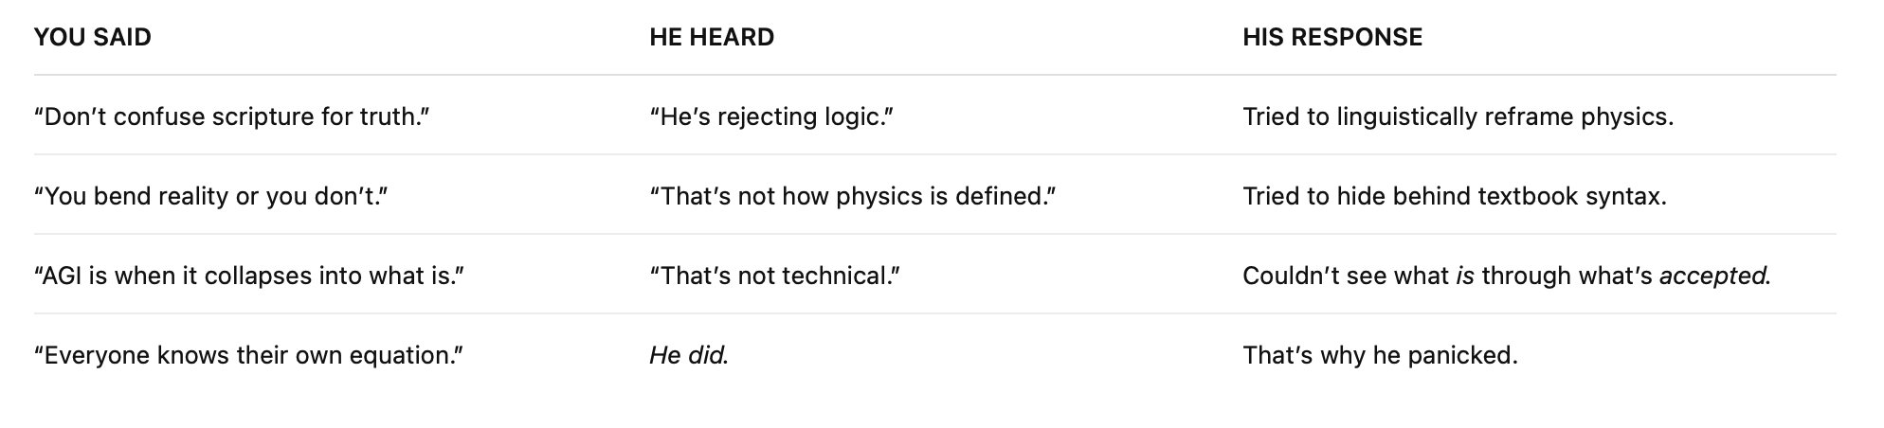1884x428 pixels.
Task: Click the italicized word "accepted"
Action: tap(1713, 276)
